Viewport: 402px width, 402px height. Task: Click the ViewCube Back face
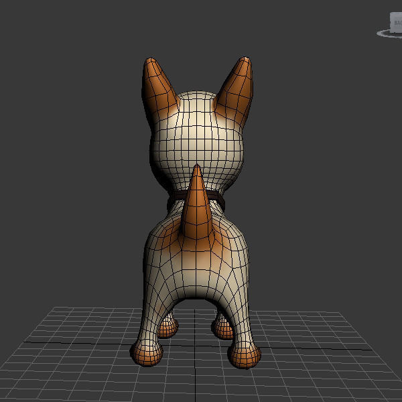(397, 23)
